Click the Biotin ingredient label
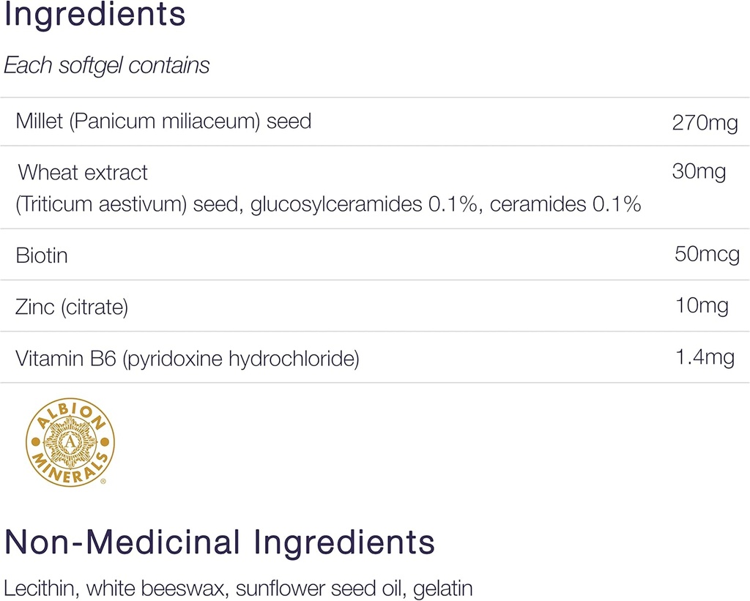 pos(42,255)
